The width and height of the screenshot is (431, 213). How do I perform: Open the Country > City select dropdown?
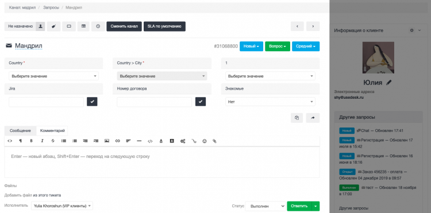coord(162,76)
